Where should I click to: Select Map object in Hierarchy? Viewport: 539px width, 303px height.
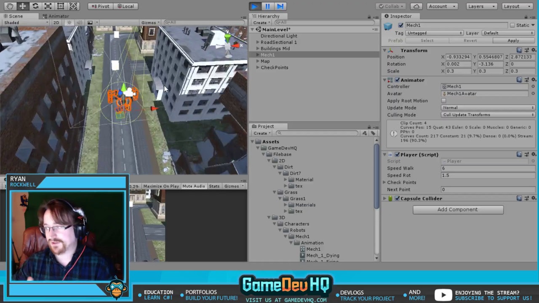(x=265, y=61)
